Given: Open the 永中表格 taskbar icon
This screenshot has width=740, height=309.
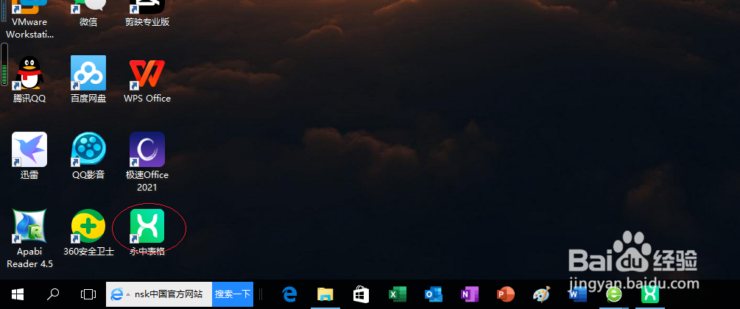Looking at the screenshot, I should (650, 295).
